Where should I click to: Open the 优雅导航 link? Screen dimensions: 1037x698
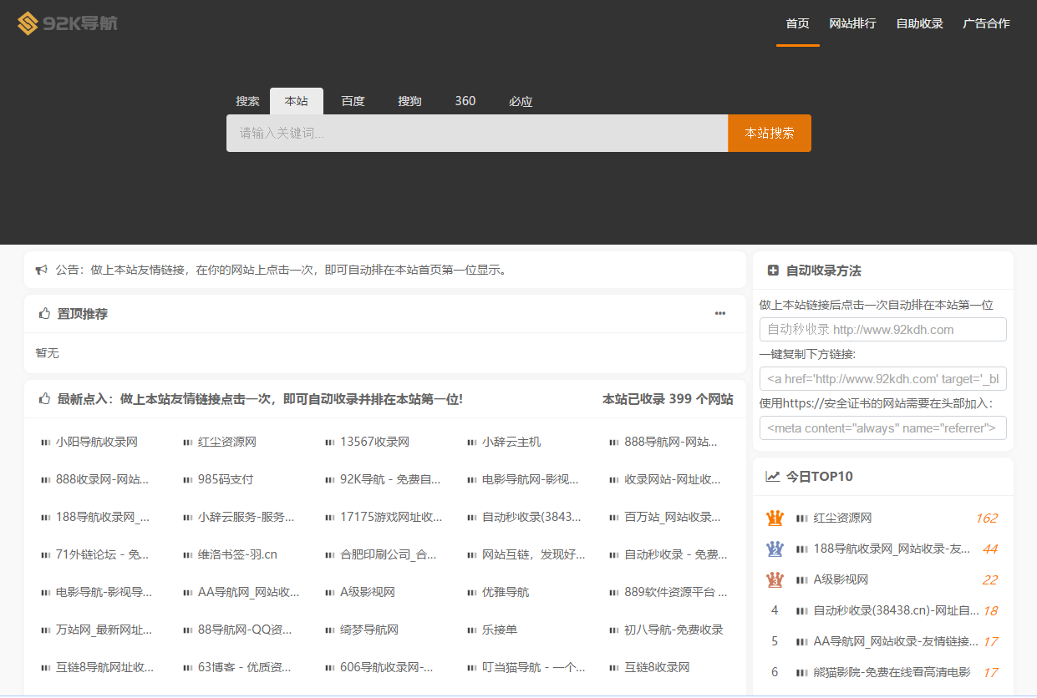[x=506, y=592]
